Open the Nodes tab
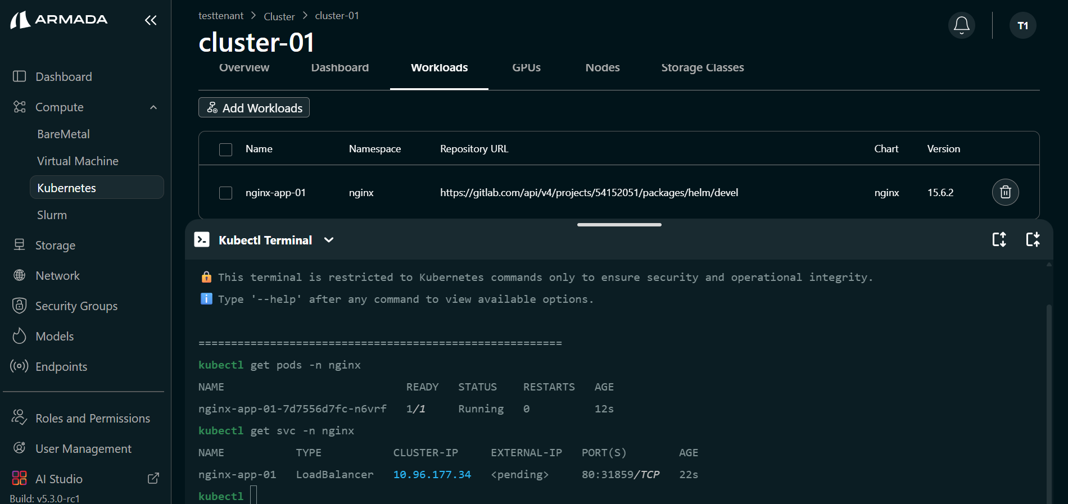 (x=603, y=67)
